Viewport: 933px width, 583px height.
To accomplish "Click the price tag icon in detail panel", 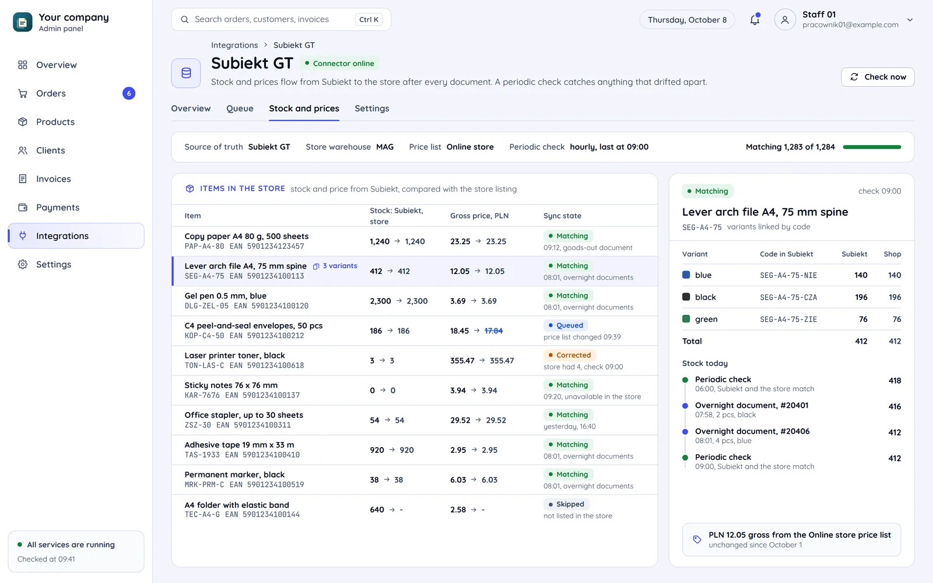I will pyautogui.click(x=697, y=539).
